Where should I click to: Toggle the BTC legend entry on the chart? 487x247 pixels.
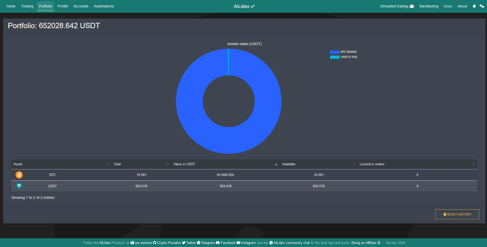(343, 52)
